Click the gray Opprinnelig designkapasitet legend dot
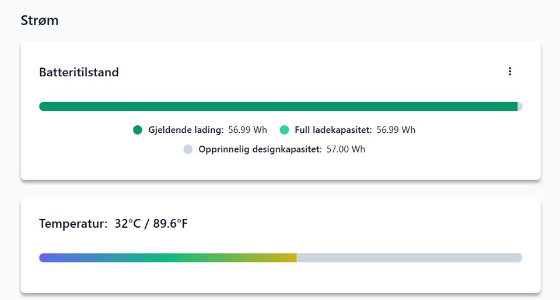The image size is (560, 300). (188, 149)
